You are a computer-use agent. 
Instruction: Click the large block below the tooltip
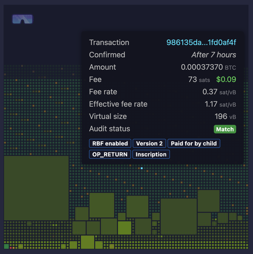pos(179,217)
